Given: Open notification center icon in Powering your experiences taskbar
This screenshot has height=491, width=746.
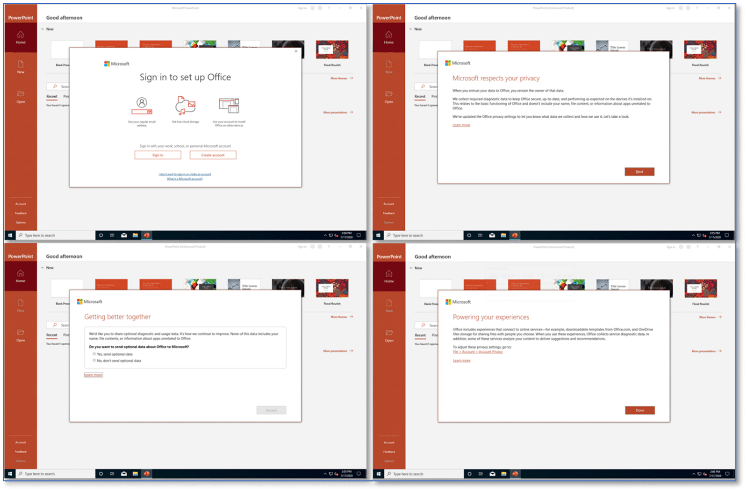Looking at the screenshot, I should [x=727, y=474].
